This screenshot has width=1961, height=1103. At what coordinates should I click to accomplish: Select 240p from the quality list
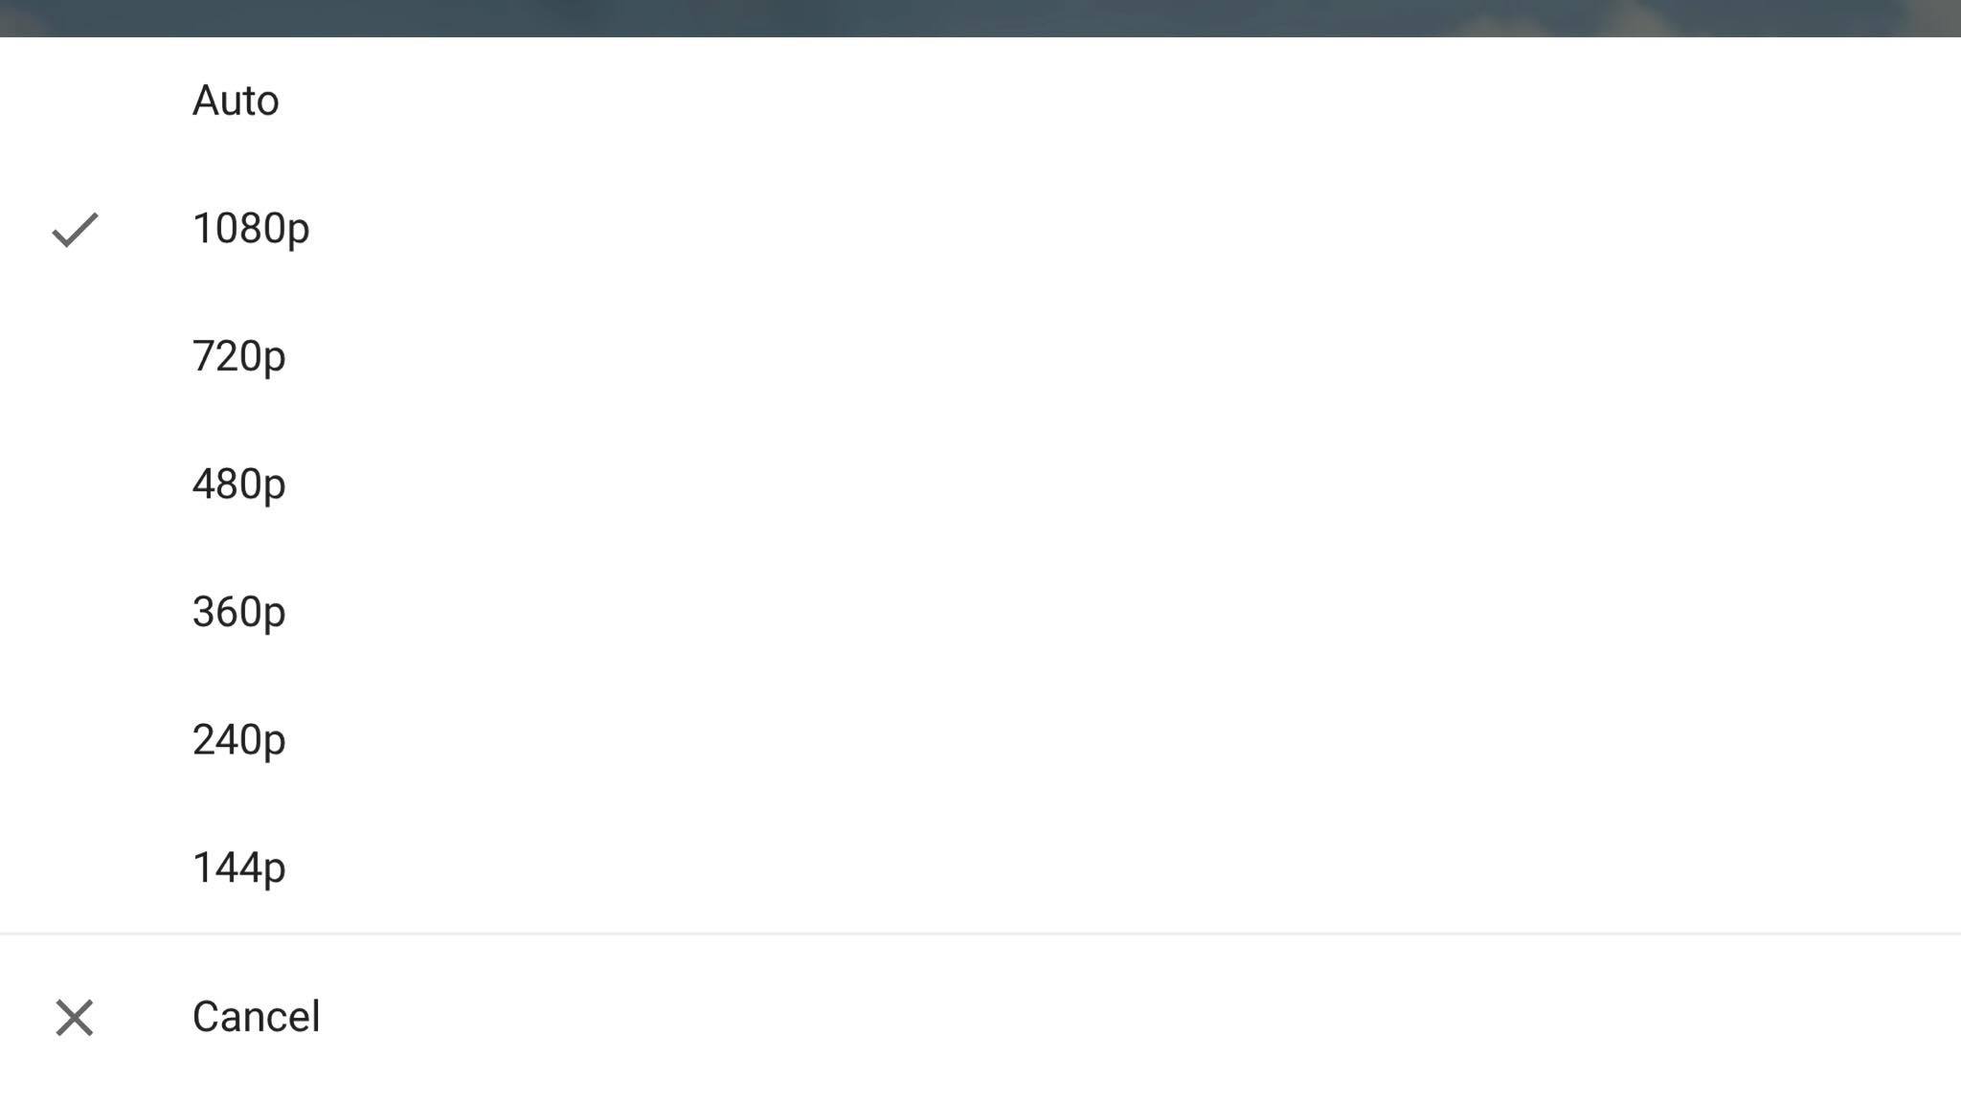[x=980, y=740]
